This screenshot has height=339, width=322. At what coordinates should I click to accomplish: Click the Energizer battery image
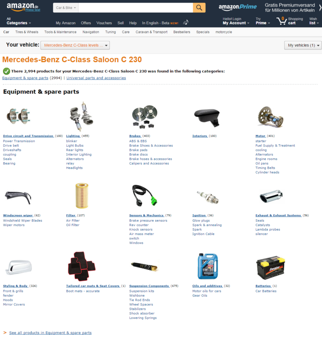click(271, 268)
